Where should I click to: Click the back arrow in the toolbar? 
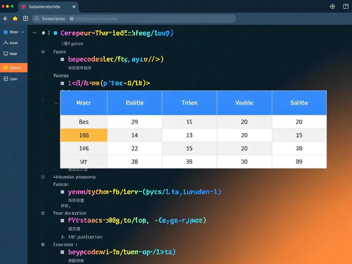[5, 19]
